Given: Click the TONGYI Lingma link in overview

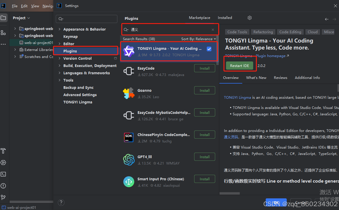Looking at the screenshot, I should pos(237,98).
